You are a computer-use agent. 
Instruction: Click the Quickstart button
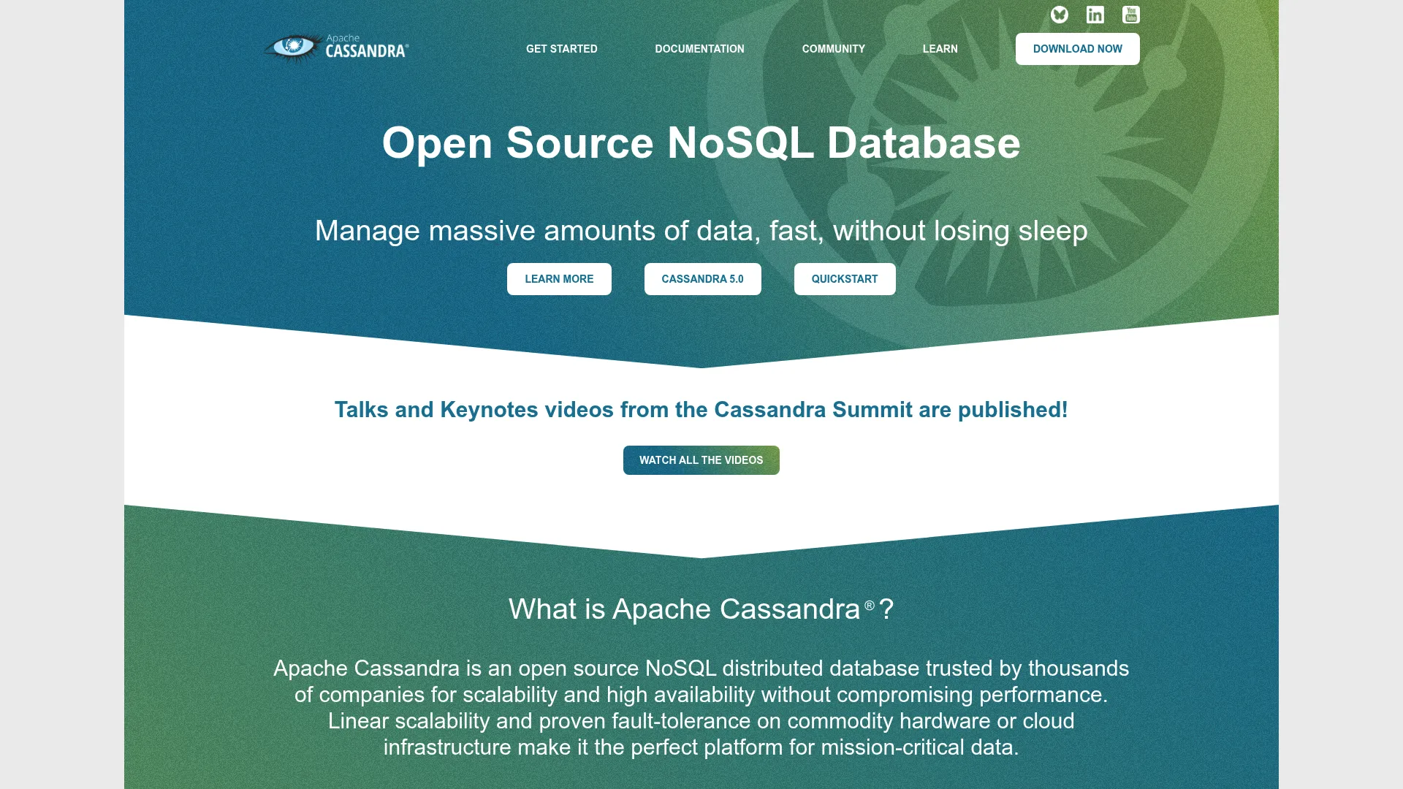pyautogui.click(x=845, y=279)
